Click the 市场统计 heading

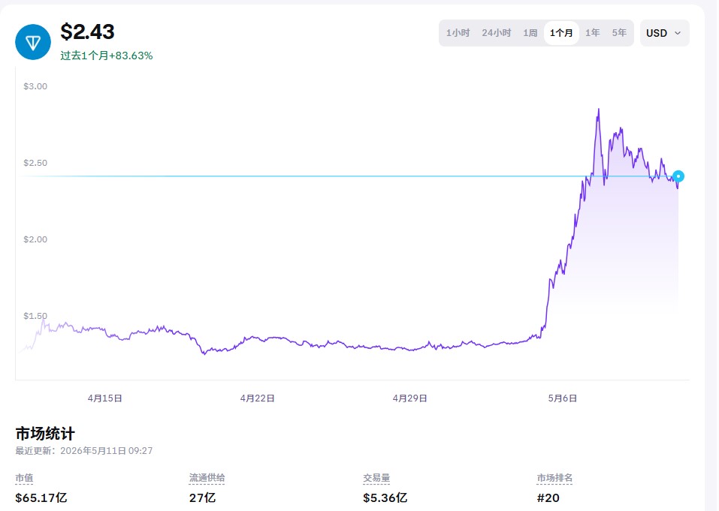point(45,433)
